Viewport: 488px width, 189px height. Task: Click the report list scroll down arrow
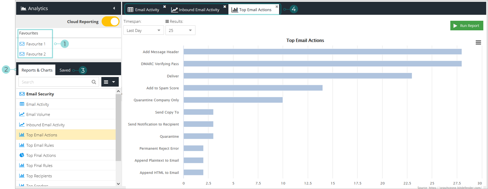click(118, 184)
